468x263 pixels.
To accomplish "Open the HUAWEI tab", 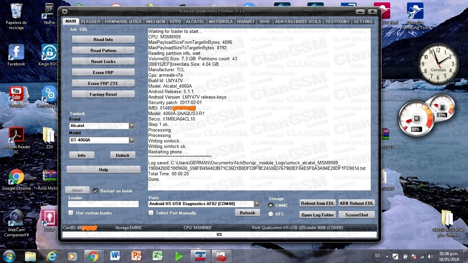I will click(246, 21).
